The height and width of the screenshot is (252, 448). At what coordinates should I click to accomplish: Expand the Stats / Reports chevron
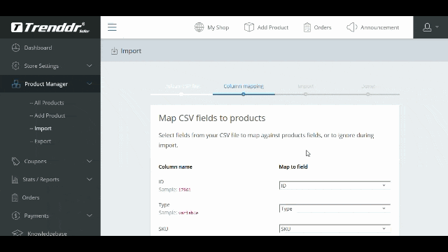coord(90,179)
